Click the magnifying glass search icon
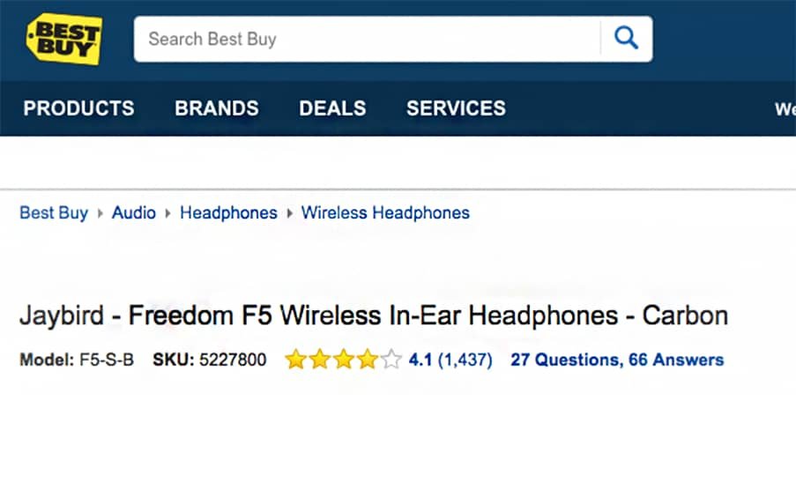 (x=626, y=39)
